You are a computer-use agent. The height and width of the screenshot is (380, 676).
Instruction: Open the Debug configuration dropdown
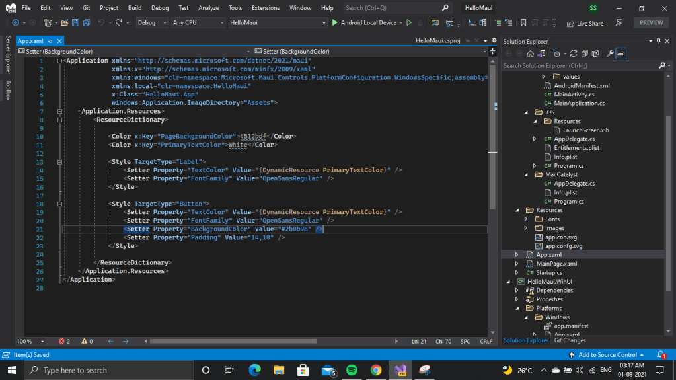coord(151,22)
